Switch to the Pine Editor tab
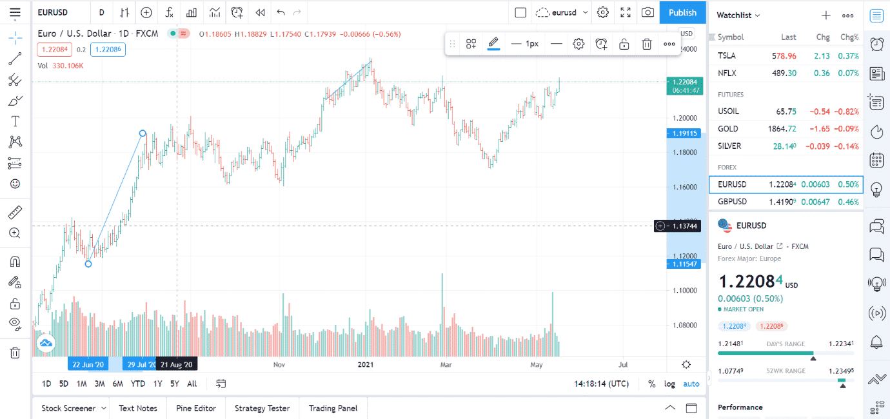The image size is (890, 419). coord(196,408)
